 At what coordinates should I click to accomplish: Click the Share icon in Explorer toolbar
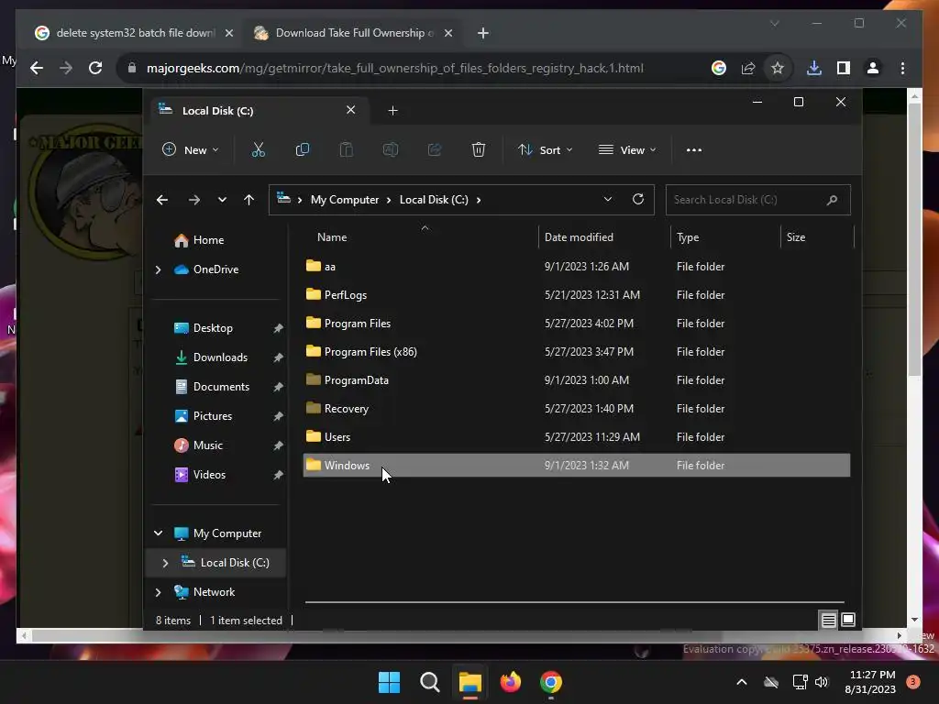coord(435,149)
